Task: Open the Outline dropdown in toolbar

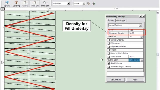Action: 84,3
